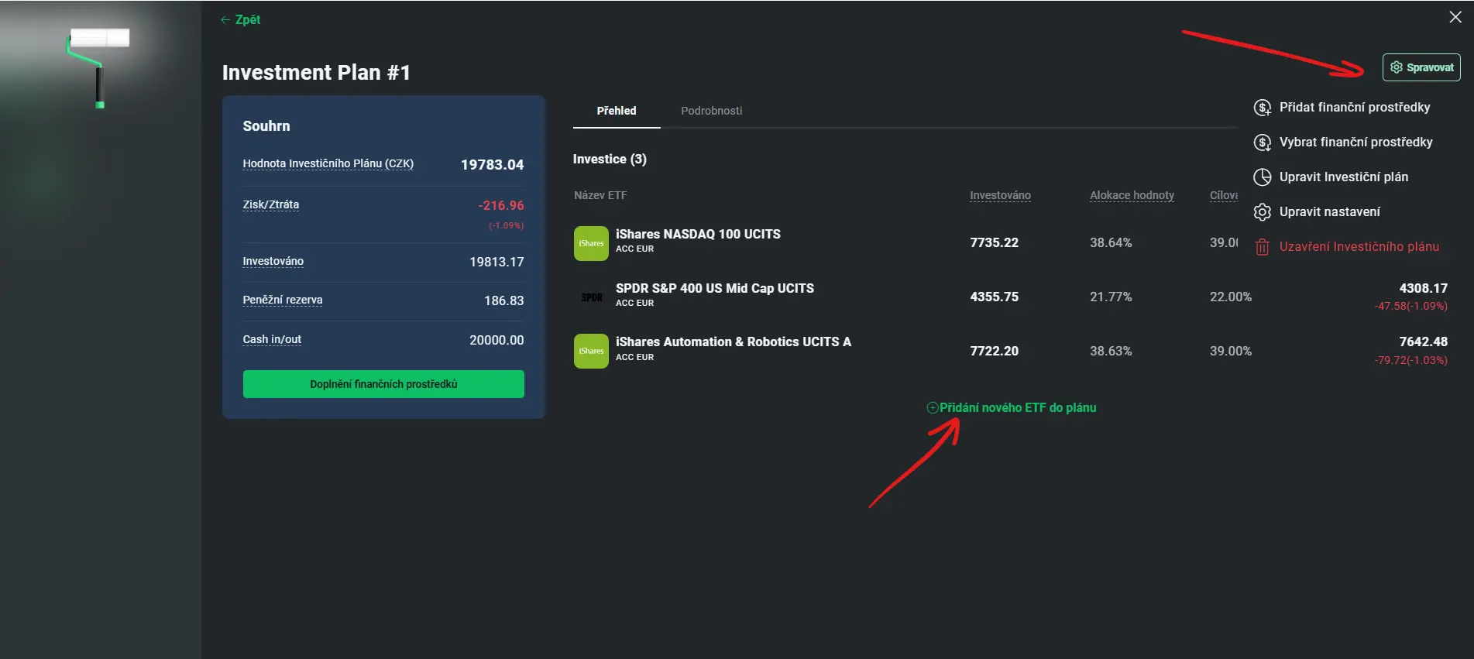
Task: Sort by the Investováno column header
Action: click(x=1000, y=195)
